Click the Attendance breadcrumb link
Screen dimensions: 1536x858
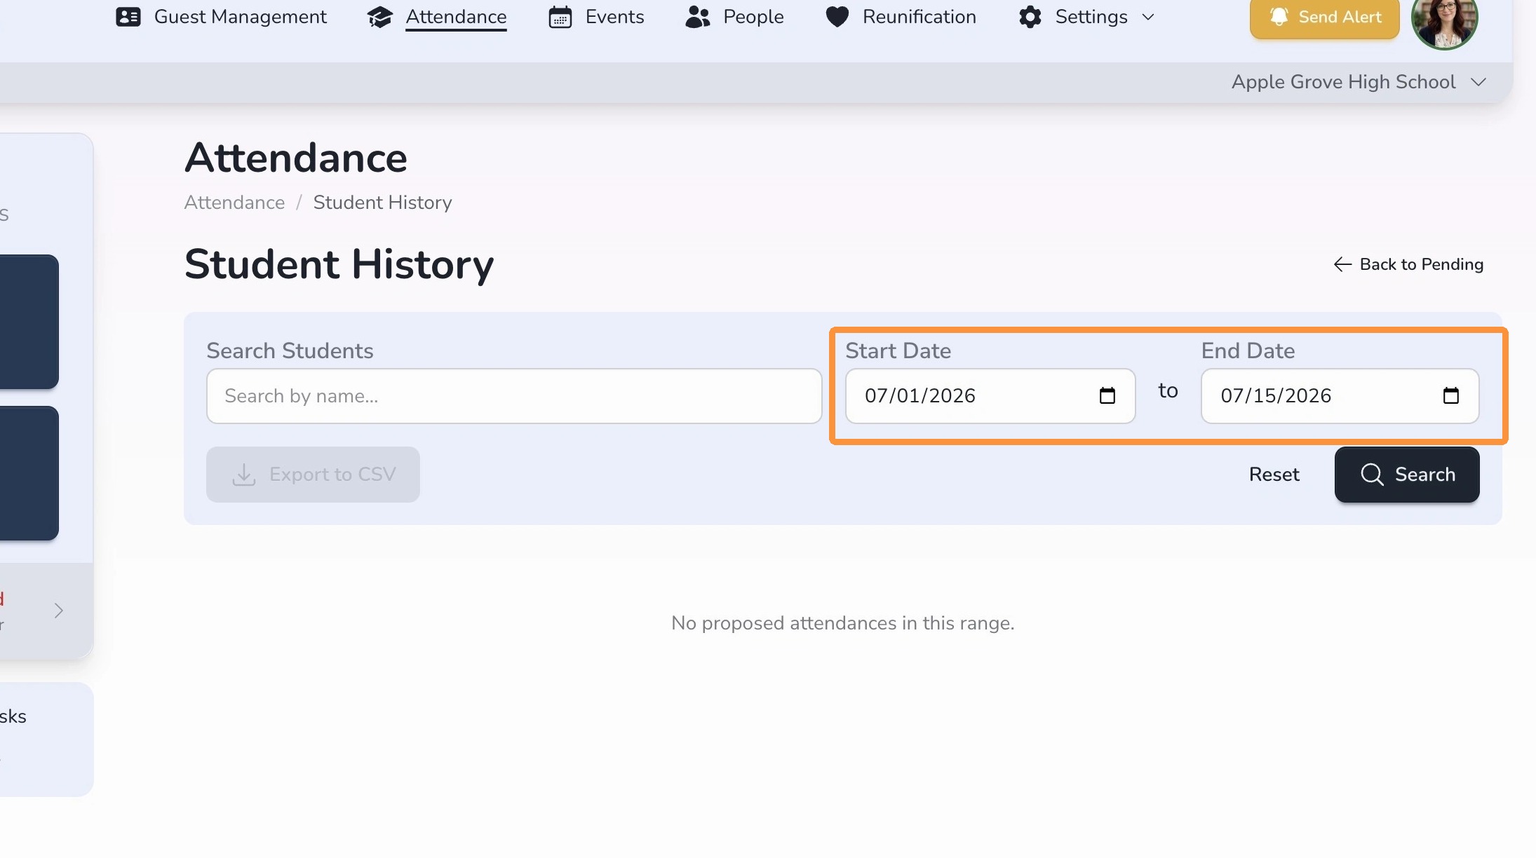point(234,203)
